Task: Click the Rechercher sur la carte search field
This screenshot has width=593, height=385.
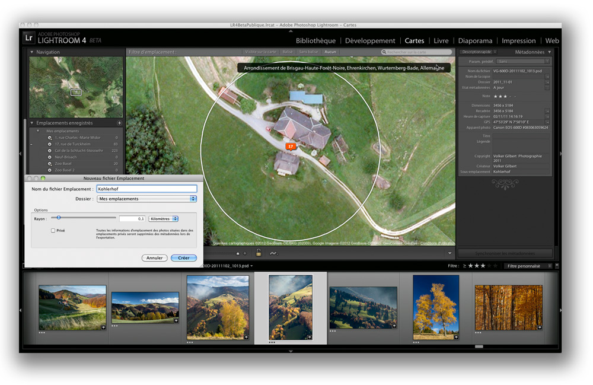Action: (x=416, y=52)
